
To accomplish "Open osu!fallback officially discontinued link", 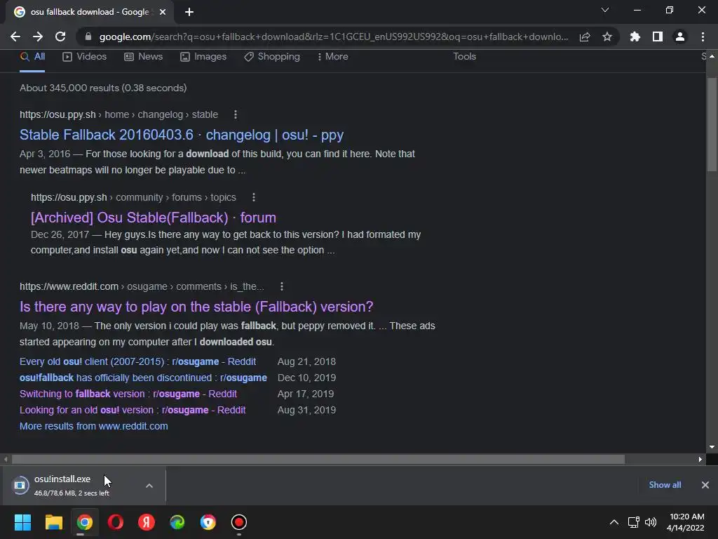I will point(143,378).
